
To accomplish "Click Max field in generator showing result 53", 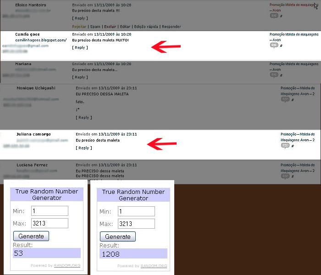I will pyautogui.click(x=50, y=223).
